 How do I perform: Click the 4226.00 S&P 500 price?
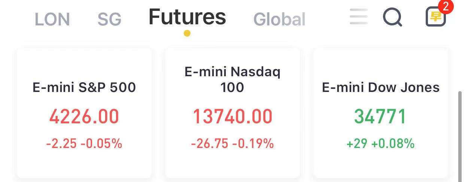coord(84,117)
